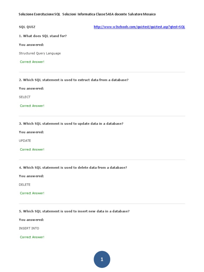Image resolution: width=204 pixels, height=272 pixels.
Task: Click Correct Answer under UPDATE
Action: [32, 150]
